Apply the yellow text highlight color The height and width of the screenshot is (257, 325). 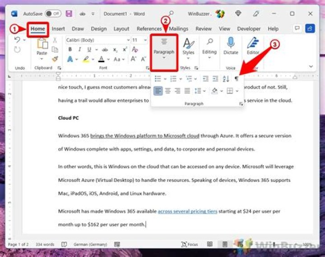[86, 59]
